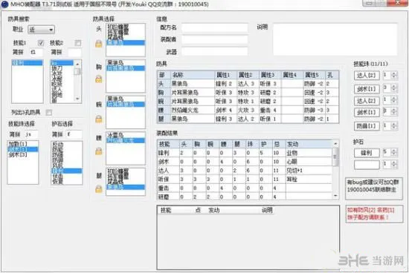This screenshot has height=273, width=409.
Task: Tick the 列出3孔防具 checkbox
Action: pyautogui.click(x=48, y=113)
